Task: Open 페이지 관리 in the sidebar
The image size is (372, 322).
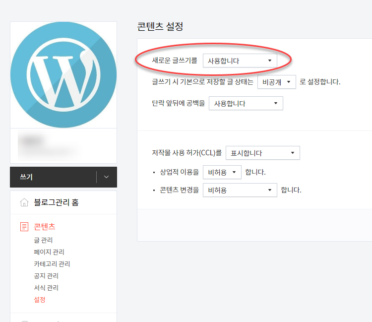Action: [49, 252]
